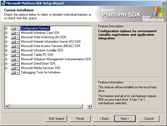Open install-state dropdown for Debugging Tools for Windows
167x126 pixels.
pyautogui.click(x=15, y=72)
